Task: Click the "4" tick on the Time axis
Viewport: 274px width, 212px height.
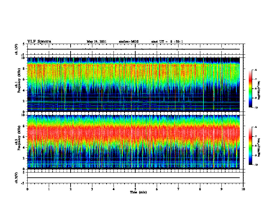Action: pyautogui.click(x=114, y=189)
